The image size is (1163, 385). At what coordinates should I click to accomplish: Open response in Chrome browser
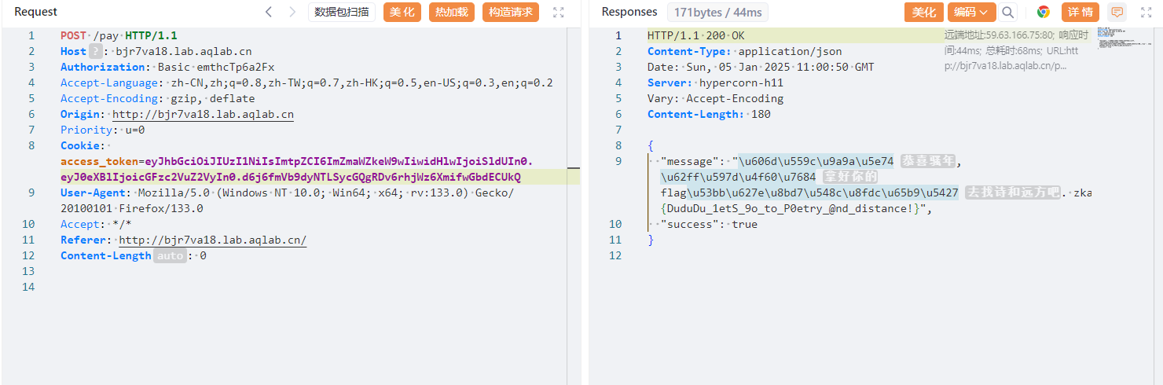click(x=1044, y=12)
